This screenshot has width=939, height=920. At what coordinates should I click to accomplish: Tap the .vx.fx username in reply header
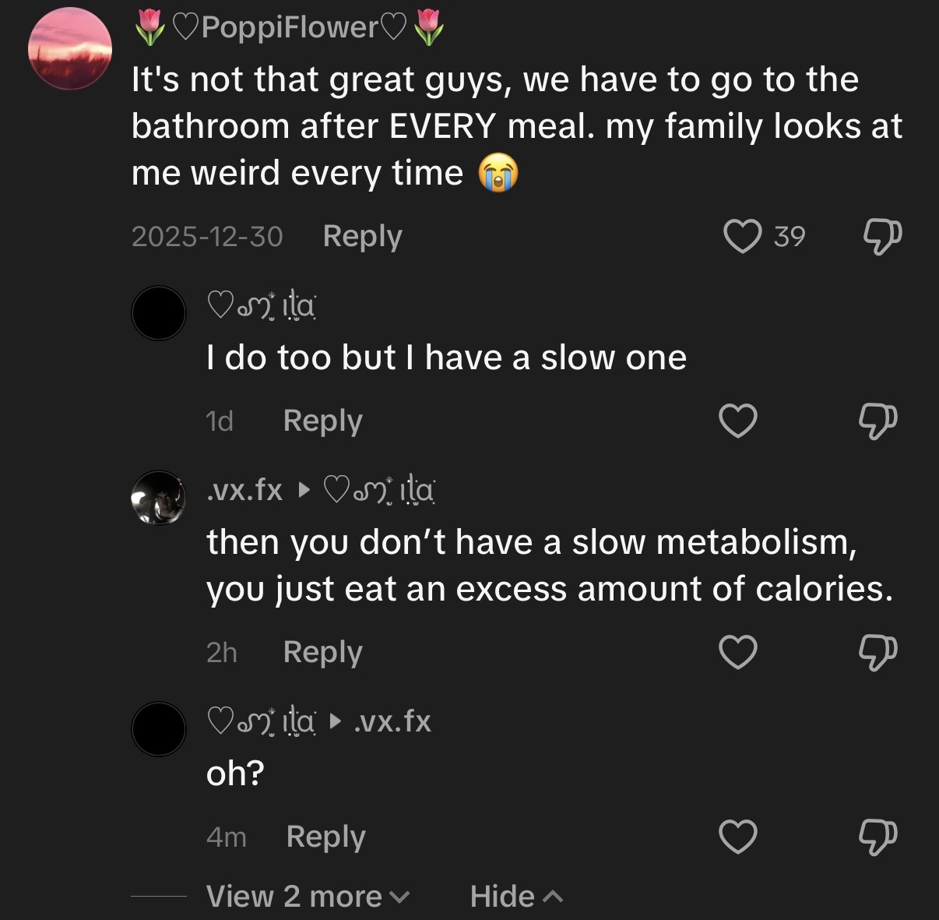244,491
